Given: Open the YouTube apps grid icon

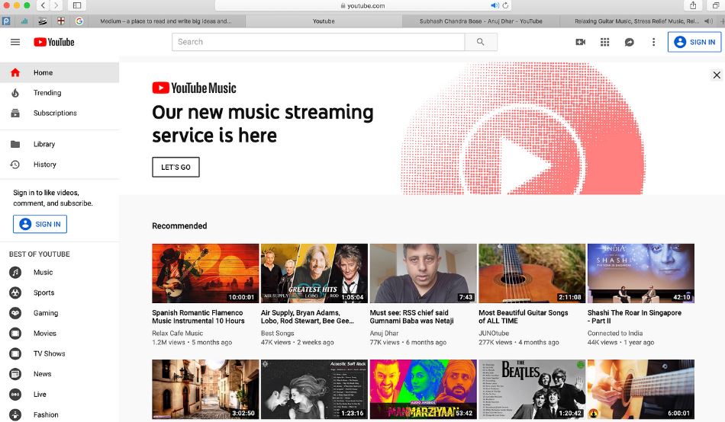Looking at the screenshot, I should coord(604,42).
